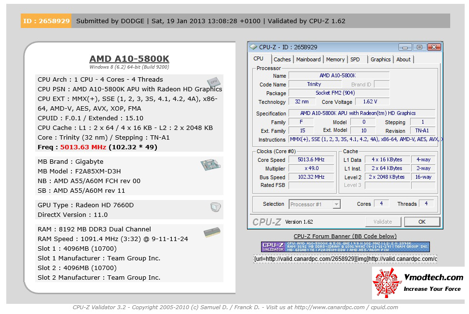The image size is (469, 314).
Task: Click the RAM Speed : 1091.4 MHz line
Action: [x=113, y=239]
